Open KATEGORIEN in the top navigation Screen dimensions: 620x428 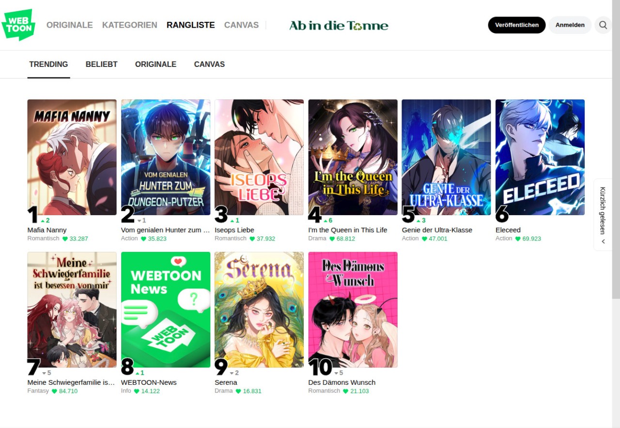point(130,25)
